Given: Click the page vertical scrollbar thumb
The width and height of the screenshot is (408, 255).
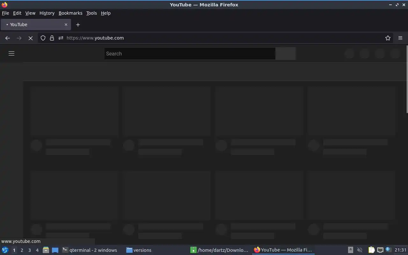Looking at the screenshot, I should point(407,80).
